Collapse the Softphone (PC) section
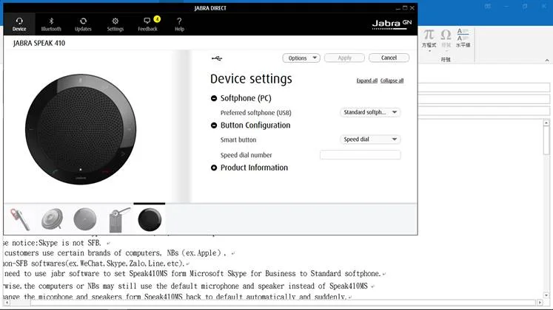The width and height of the screenshot is (553, 310). pyautogui.click(x=214, y=98)
